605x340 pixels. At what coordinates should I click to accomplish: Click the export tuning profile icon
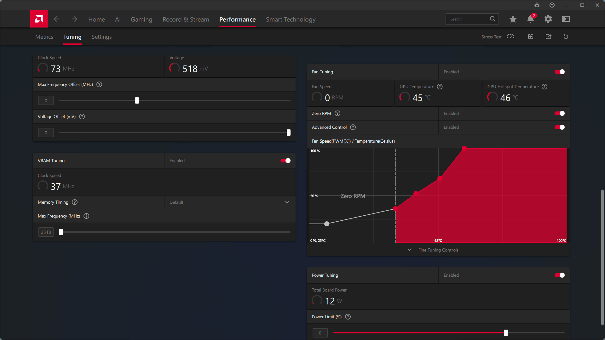(548, 37)
